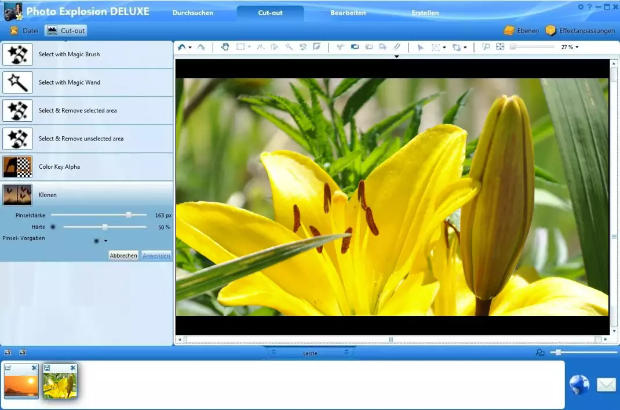The width and height of the screenshot is (620, 410).
Task: Open the Datei menu
Action: pos(24,31)
